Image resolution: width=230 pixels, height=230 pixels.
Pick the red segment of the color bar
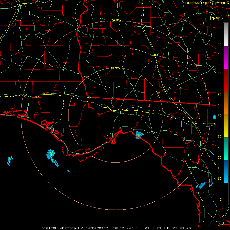[x=226, y=80]
